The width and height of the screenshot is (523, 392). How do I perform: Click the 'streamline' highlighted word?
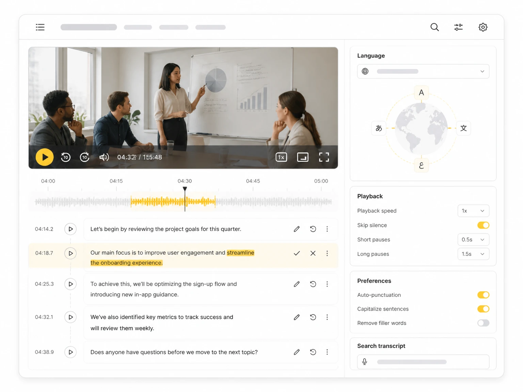tap(240, 253)
